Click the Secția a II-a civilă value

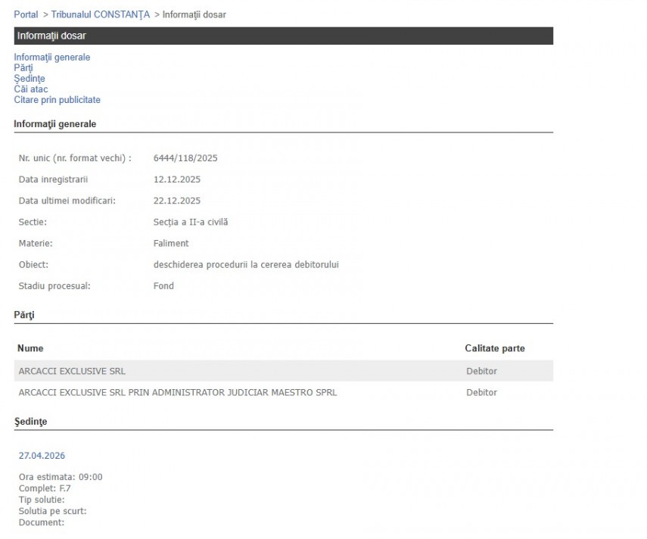point(190,222)
